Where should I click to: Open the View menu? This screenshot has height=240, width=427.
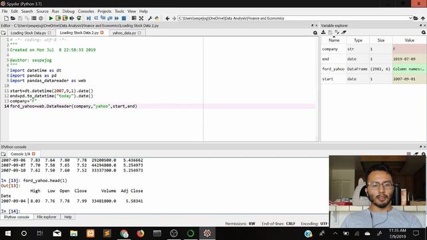point(131,11)
